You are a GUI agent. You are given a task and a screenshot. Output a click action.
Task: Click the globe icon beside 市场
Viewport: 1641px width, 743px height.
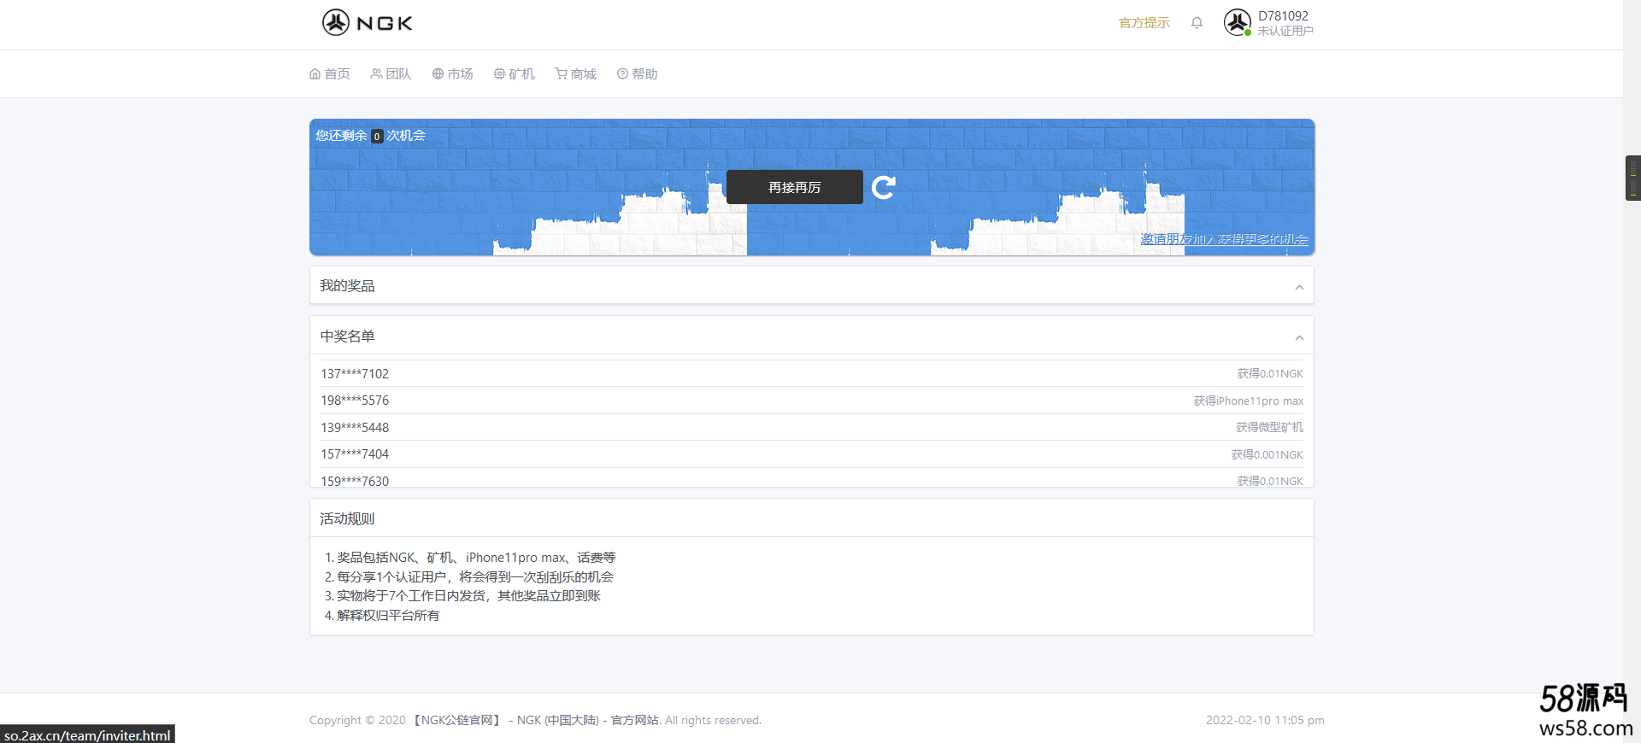[438, 74]
